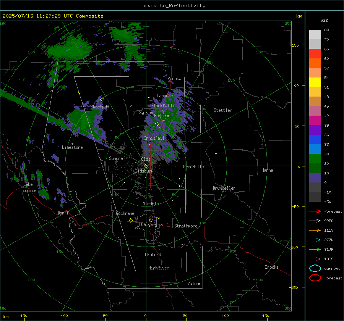Pick the slate-blue 10-0 dBZ swatch
The width and height of the screenshot is (344, 321).
coord(315,178)
